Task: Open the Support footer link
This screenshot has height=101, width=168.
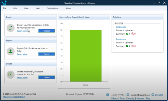Action: pyautogui.click(x=140, y=98)
